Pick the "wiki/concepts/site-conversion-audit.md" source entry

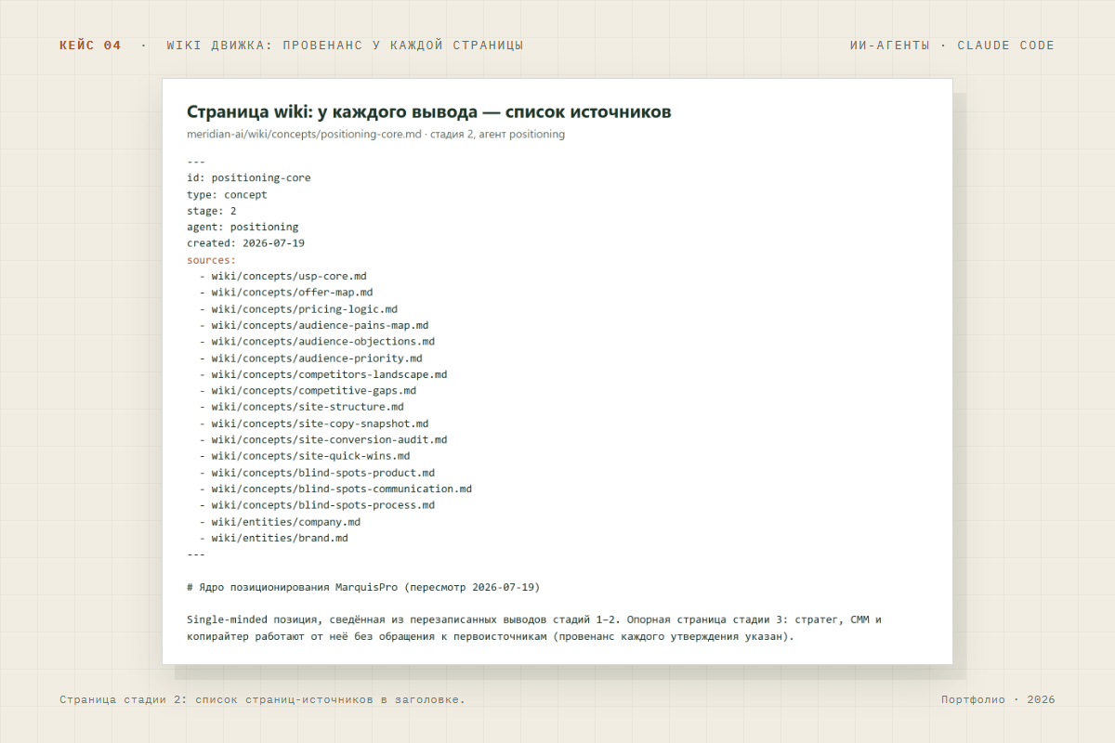point(329,439)
